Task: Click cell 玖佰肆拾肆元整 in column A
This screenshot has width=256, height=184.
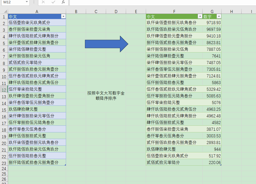Action: (x=37, y=109)
